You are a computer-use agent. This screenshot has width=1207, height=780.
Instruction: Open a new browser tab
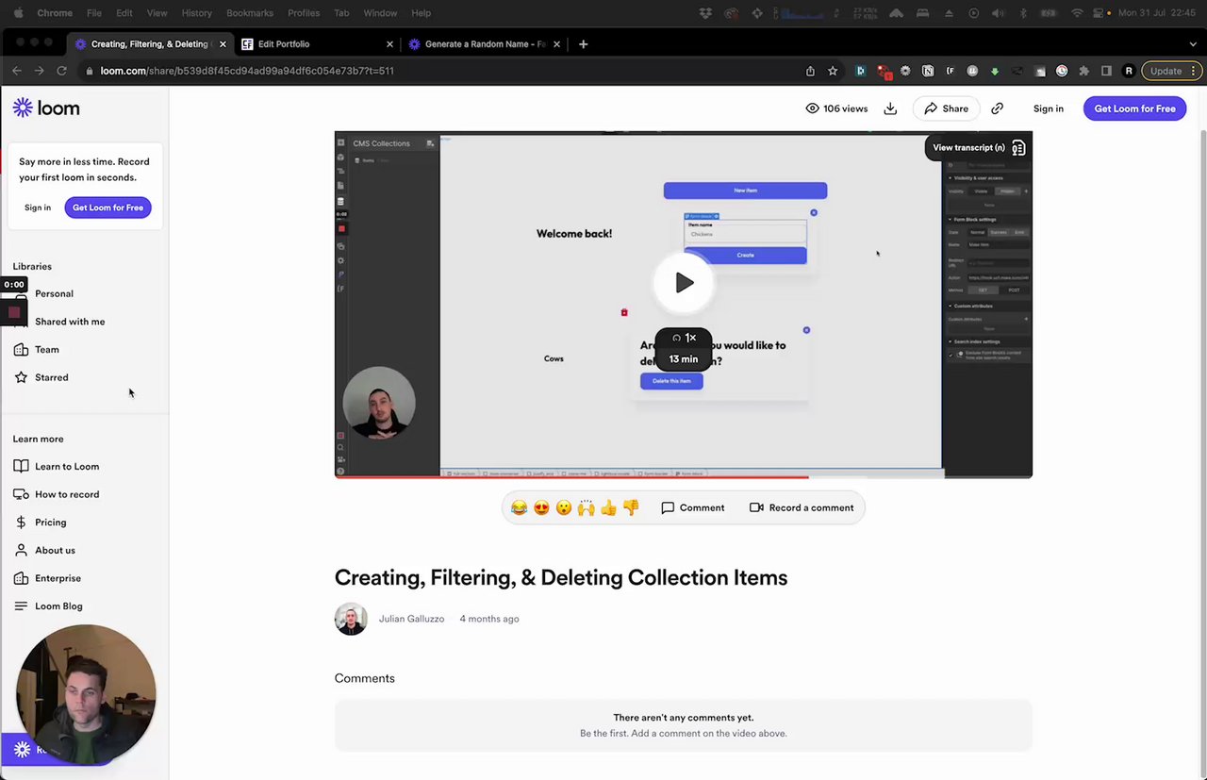[583, 44]
